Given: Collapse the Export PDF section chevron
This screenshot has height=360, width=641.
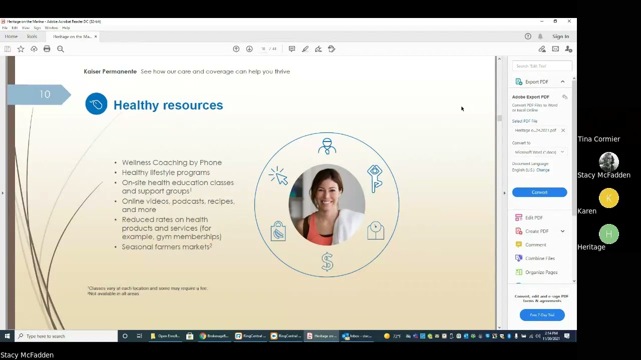Looking at the screenshot, I should [x=562, y=81].
